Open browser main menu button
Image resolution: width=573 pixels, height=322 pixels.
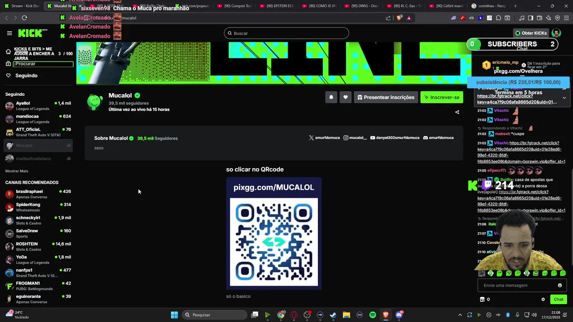tap(566, 18)
